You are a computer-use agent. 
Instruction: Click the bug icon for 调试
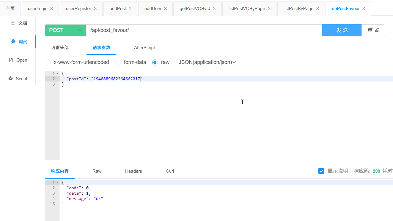[x=13, y=41]
